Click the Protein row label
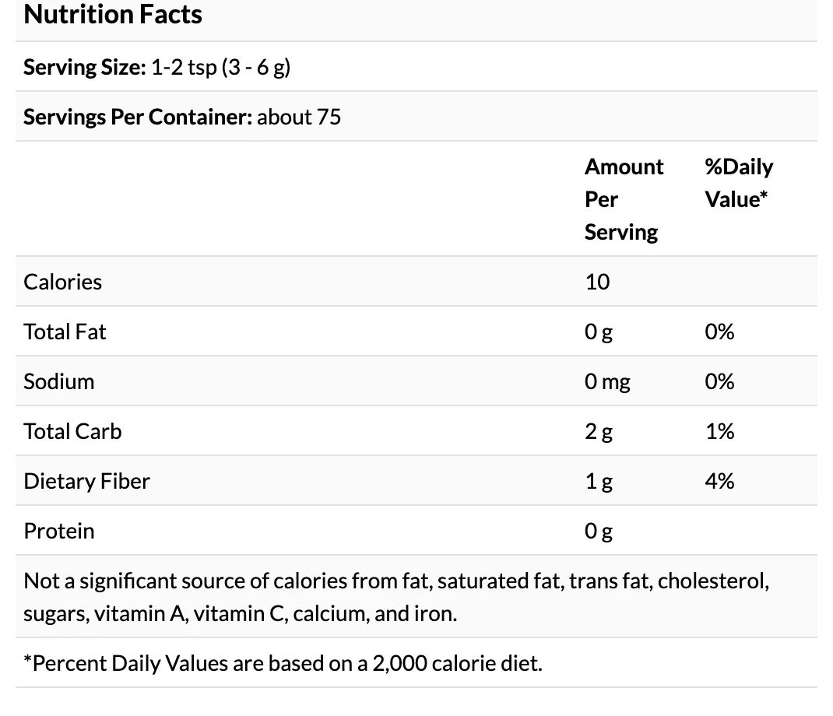The height and width of the screenshot is (716, 833). tap(59, 531)
